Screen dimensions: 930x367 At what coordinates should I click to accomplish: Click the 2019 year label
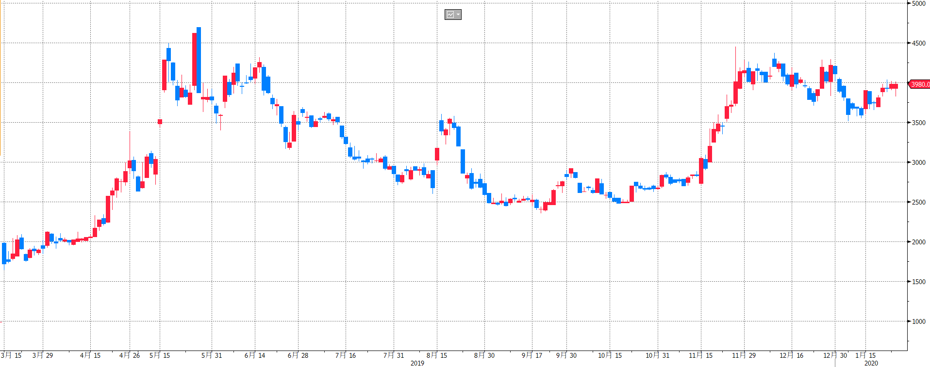417,363
